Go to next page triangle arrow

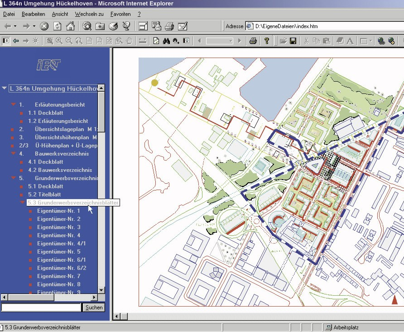pyautogui.click(x=240, y=41)
